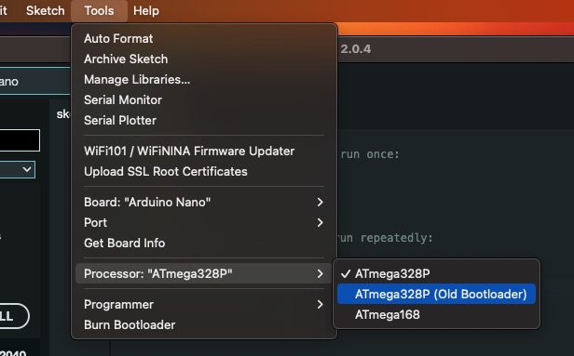Image resolution: width=574 pixels, height=356 pixels.
Task: Choose ATmega328P (Old Bootloader) processor
Action: [436, 295]
